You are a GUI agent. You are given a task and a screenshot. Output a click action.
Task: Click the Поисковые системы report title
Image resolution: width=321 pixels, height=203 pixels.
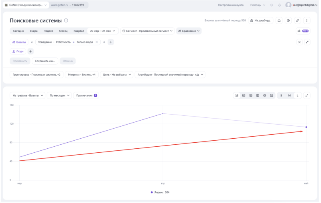pos(36,21)
